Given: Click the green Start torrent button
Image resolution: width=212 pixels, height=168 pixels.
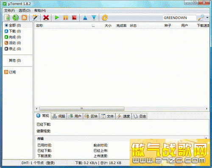Looking at the screenshot, I should point(57,18).
